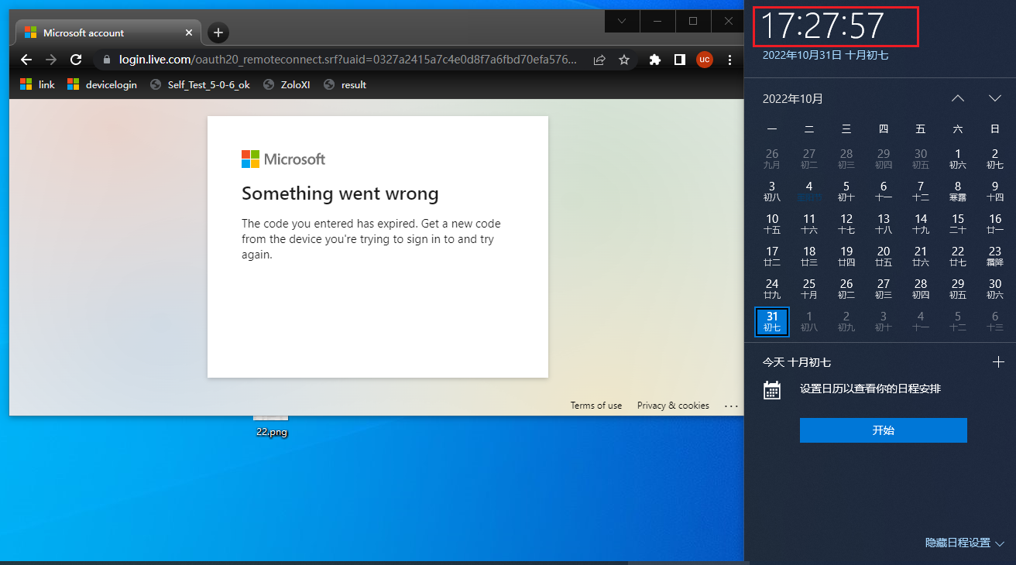The width and height of the screenshot is (1016, 565).
Task: Select November 6 十三 in calendar
Action: (x=995, y=321)
